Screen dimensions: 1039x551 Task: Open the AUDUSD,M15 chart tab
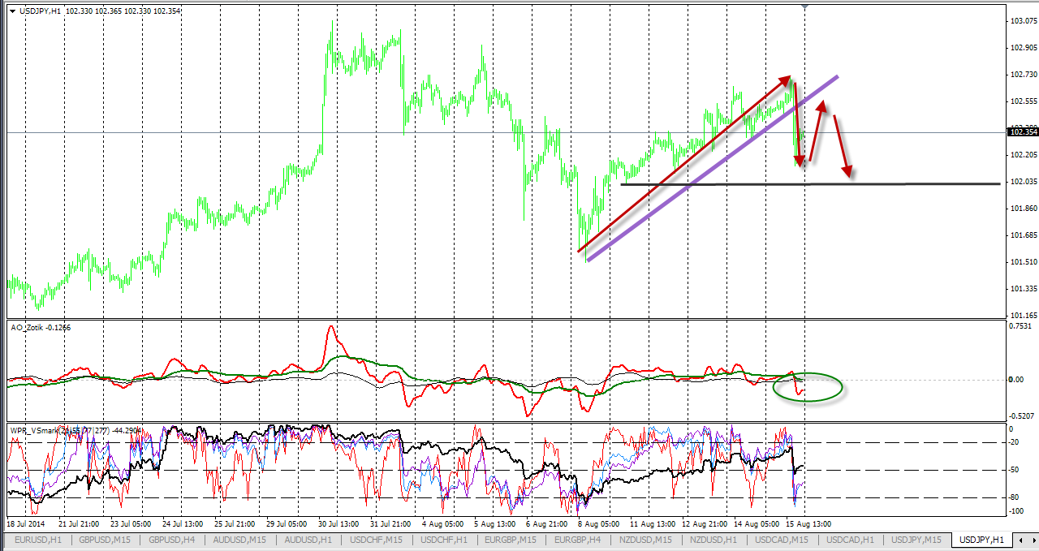(x=239, y=540)
